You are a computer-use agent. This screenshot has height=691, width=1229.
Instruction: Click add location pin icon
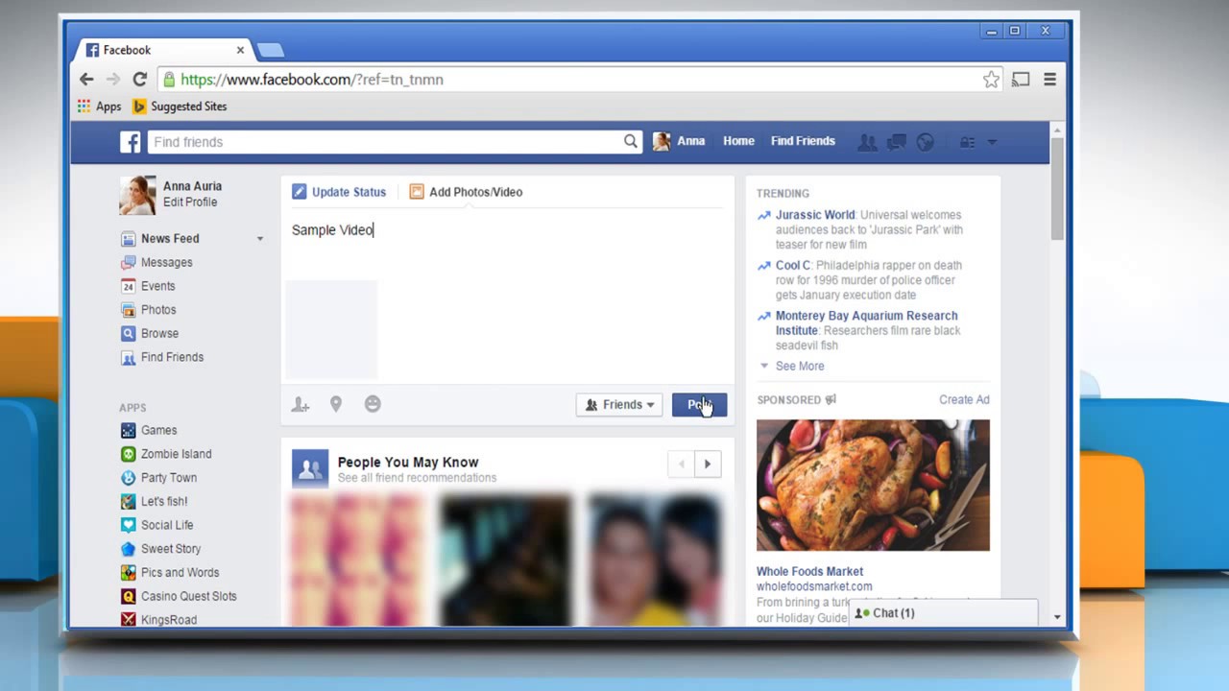pos(336,405)
